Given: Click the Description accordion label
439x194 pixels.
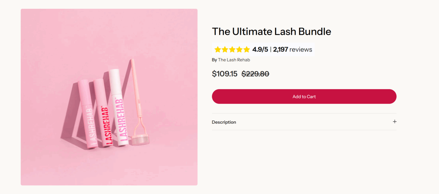Looking at the screenshot, I should 224,122.
